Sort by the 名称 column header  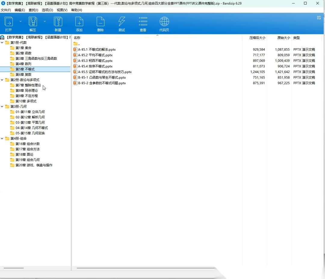[77, 38]
